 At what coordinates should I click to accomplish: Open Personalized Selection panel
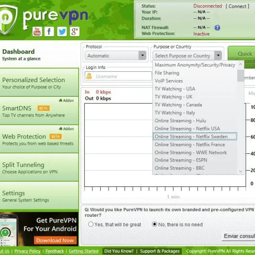pos(39,82)
